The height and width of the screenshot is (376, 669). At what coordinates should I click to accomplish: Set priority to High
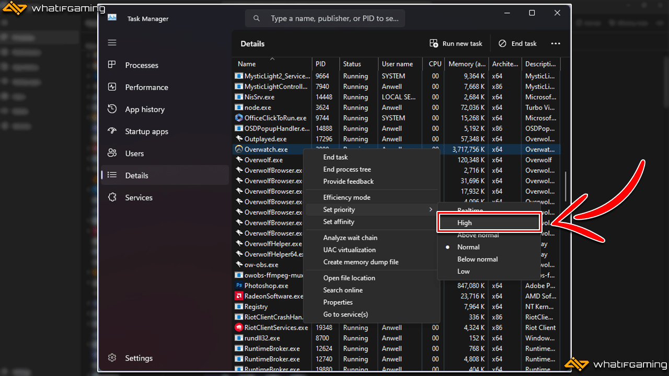coord(488,223)
